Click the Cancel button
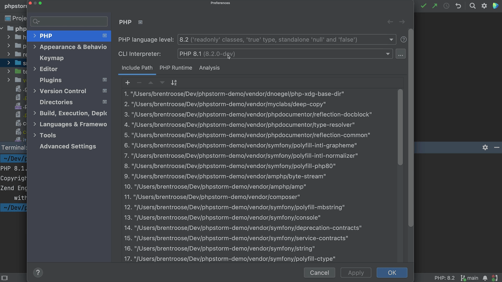Image resolution: width=502 pixels, height=282 pixels. tap(319, 273)
